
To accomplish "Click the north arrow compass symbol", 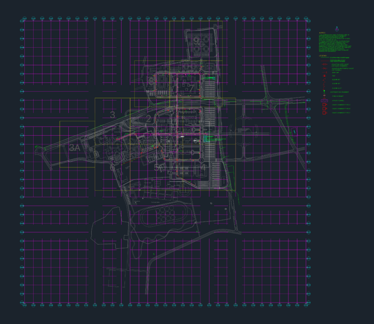I will [337, 29].
